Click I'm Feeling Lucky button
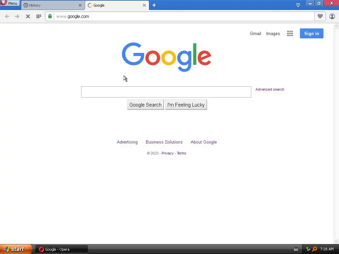 pos(186,105)
